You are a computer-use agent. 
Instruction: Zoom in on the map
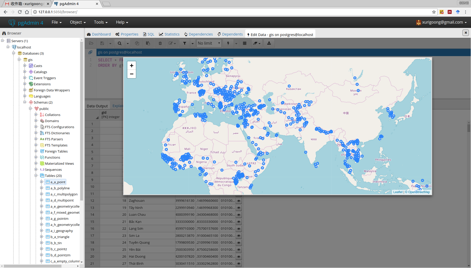pos(132,65)
